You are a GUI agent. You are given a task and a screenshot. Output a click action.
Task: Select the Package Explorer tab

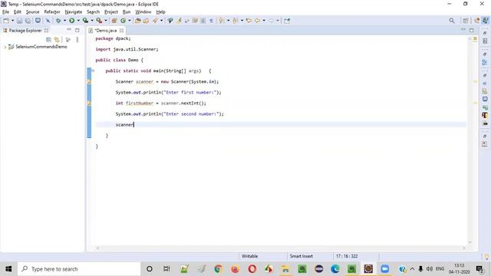[x=25, y=31]
